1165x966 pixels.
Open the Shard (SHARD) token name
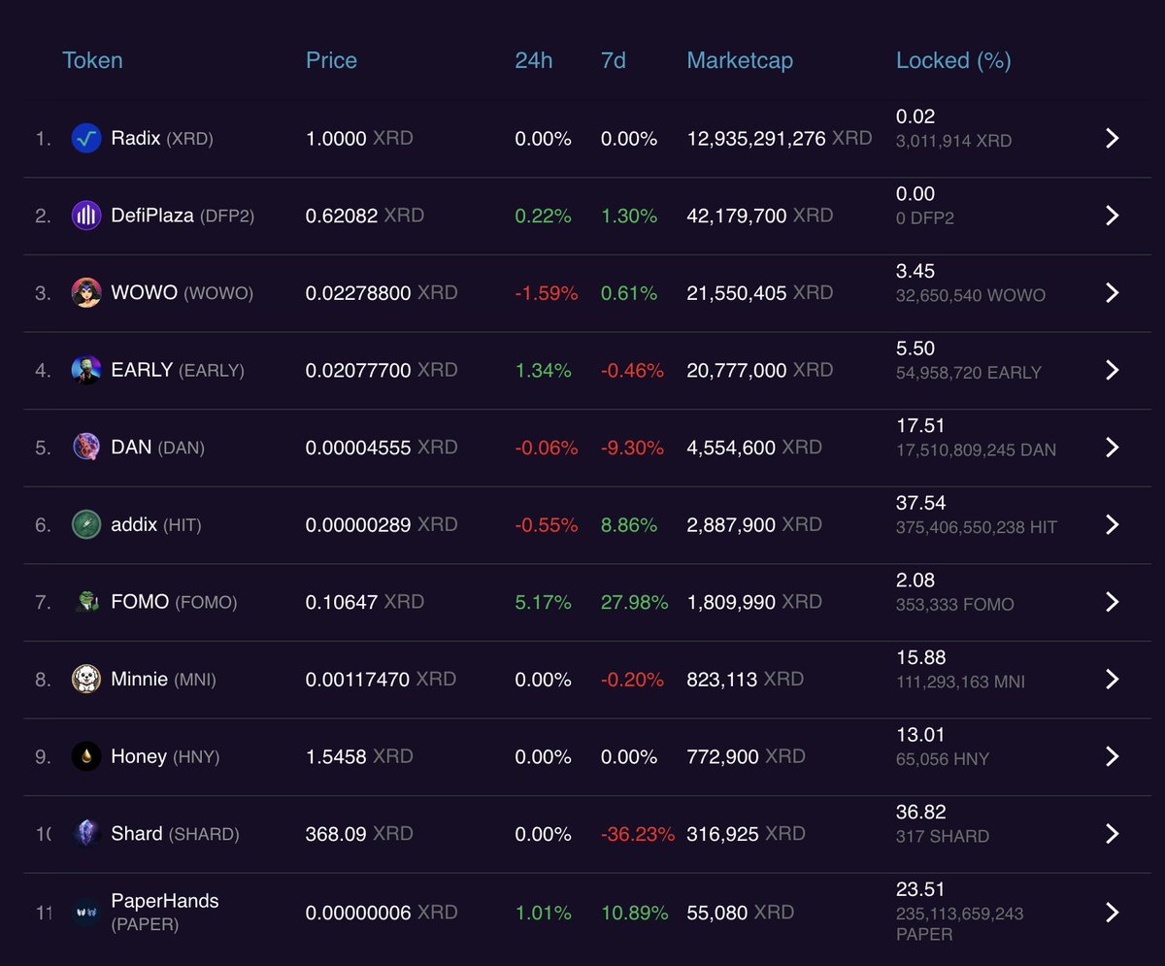click(x=175, y=834)
